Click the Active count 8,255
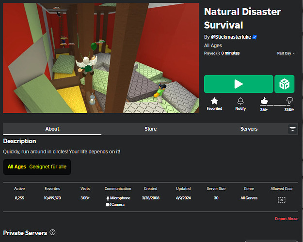Viewport: 303px width, 242px height. [19, 198]
